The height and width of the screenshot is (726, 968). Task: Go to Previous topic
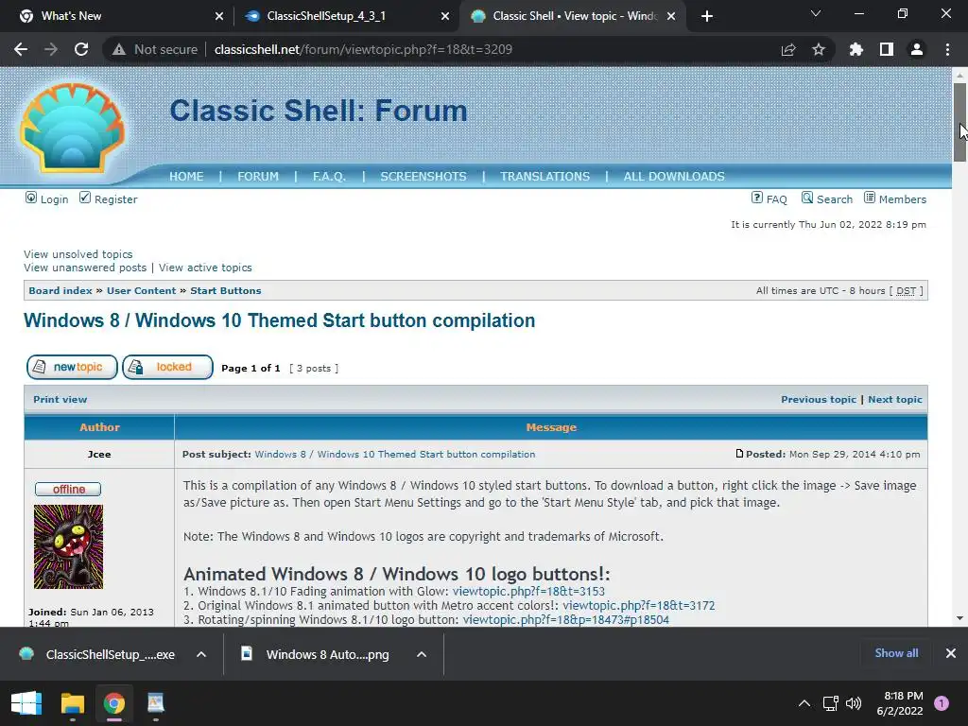[819, 400]
